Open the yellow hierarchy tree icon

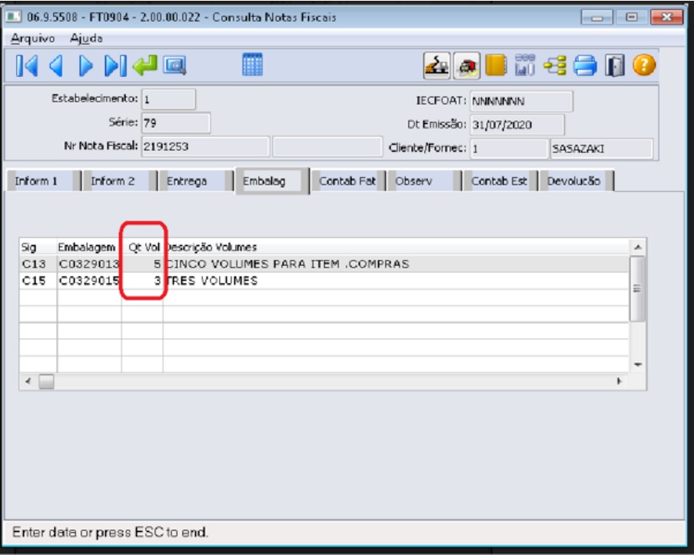coord(555,65)
